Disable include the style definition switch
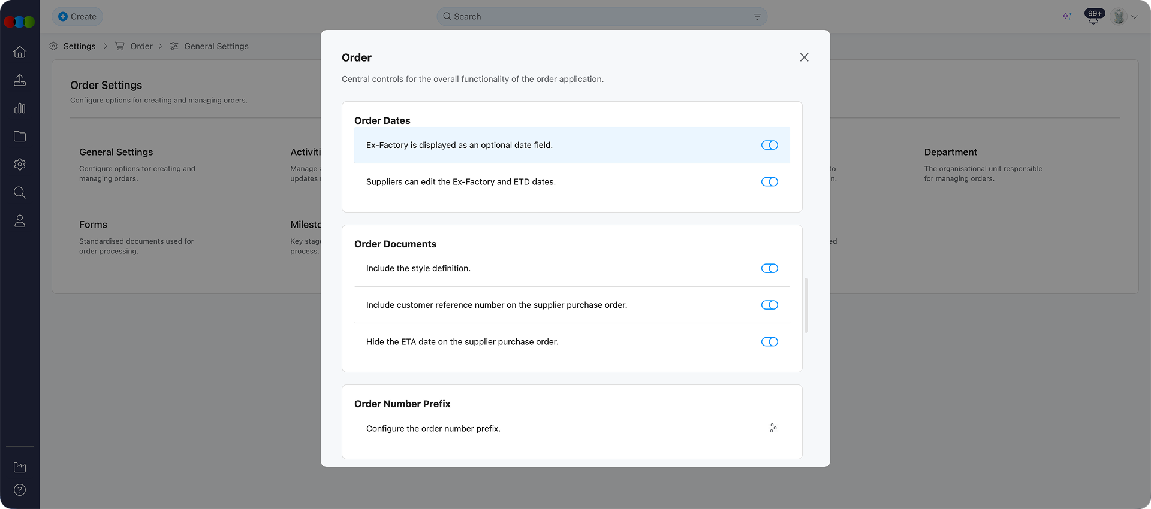Viewport: 1151px width, 509px height. [769, 269]
